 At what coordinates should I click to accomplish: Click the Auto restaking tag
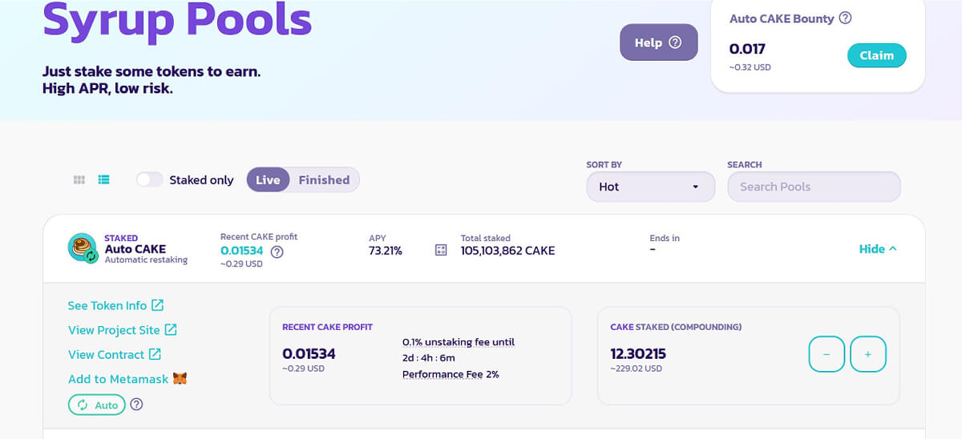[x=97, y=405]
